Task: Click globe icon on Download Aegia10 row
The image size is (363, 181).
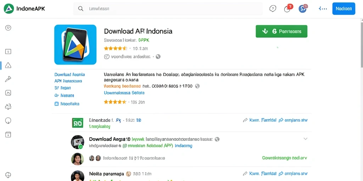Action: (x=217, y=139)
